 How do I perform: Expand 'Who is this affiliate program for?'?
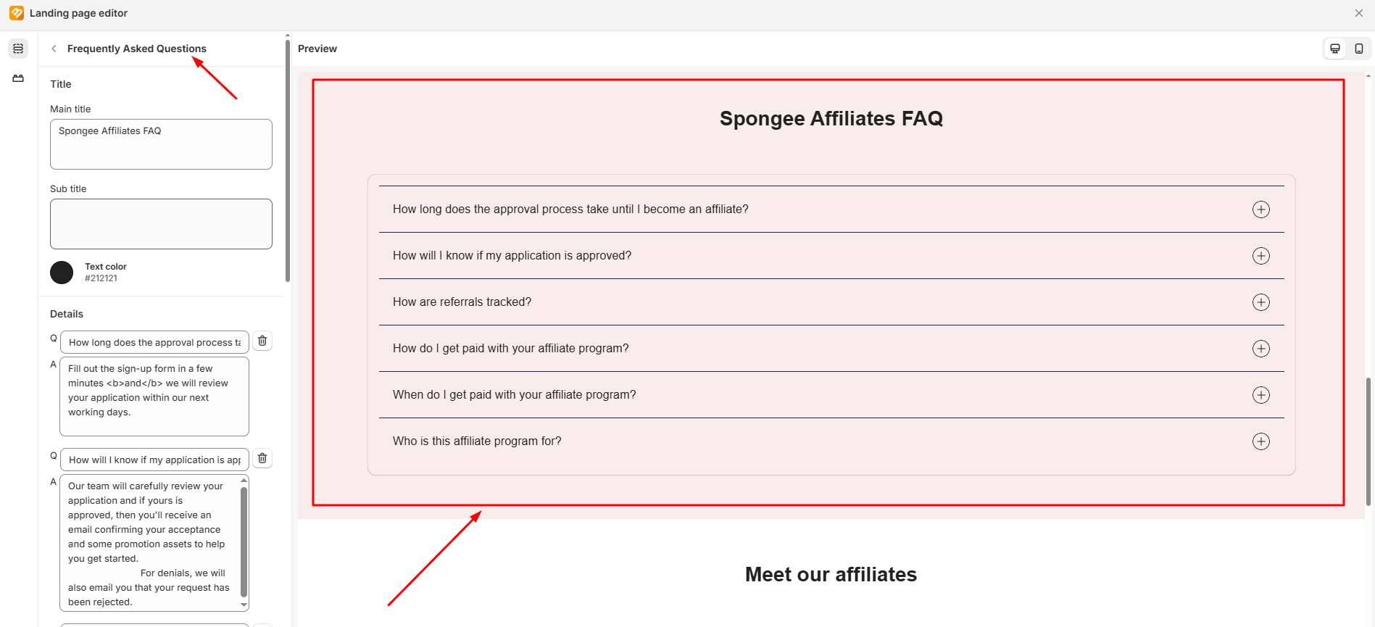1260,441
